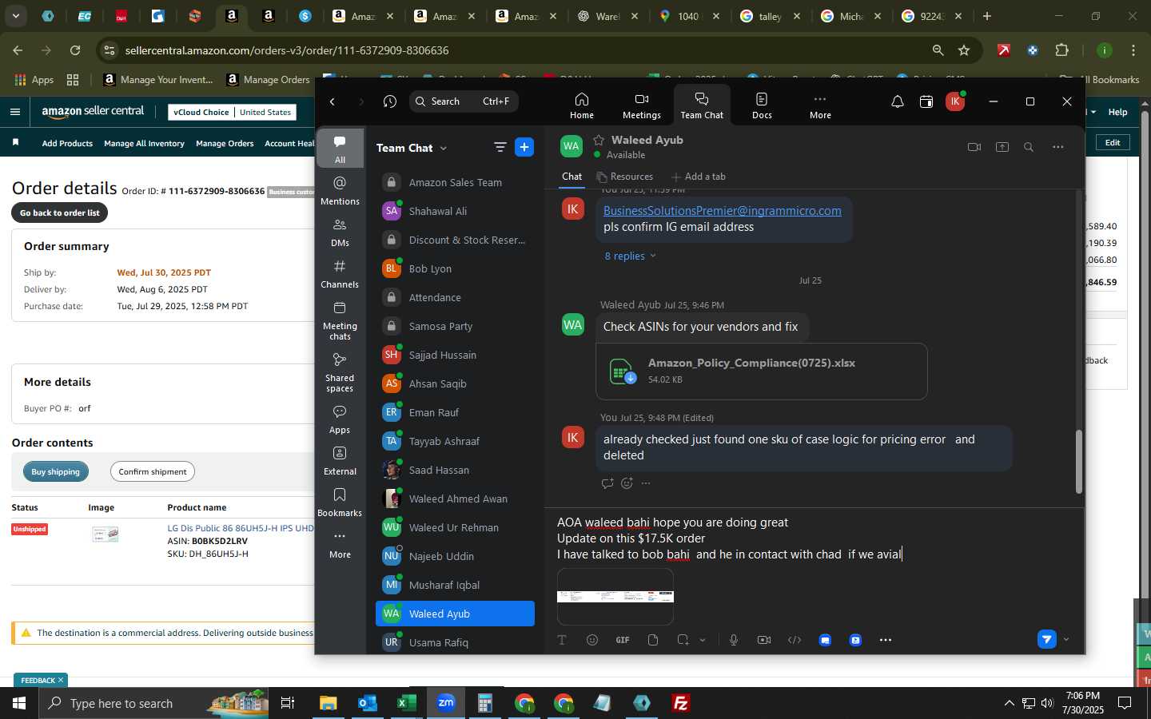Open the chat list filter icon

tap(500, 147)
